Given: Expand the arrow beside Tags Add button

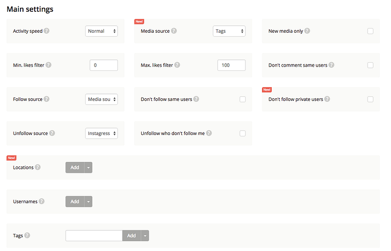Looking at the screenshot, I should 145,235.
